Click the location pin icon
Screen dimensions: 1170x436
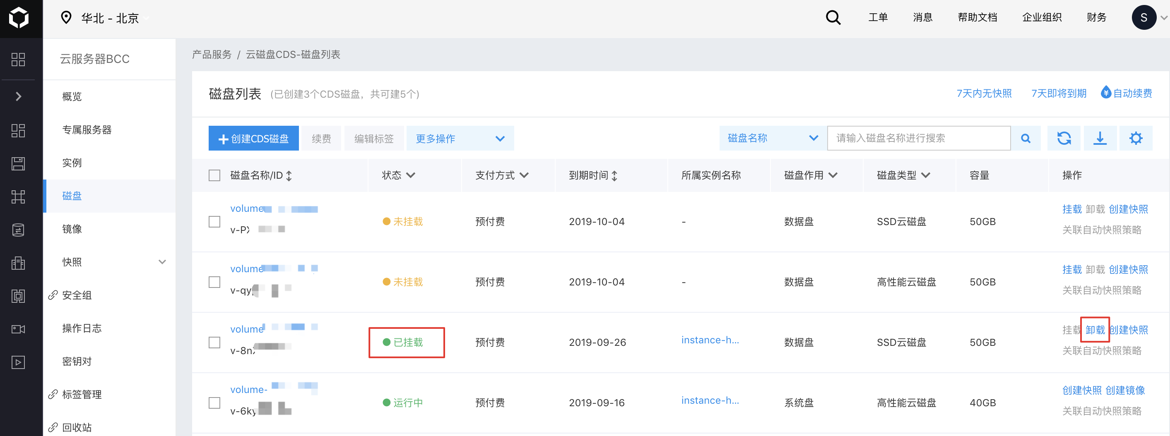click(x=66, y=18)
